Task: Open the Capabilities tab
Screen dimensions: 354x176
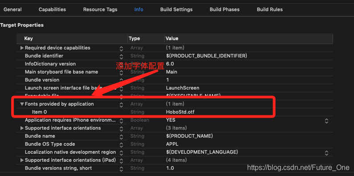Action: pyautogui.click(x=52, y=9)
